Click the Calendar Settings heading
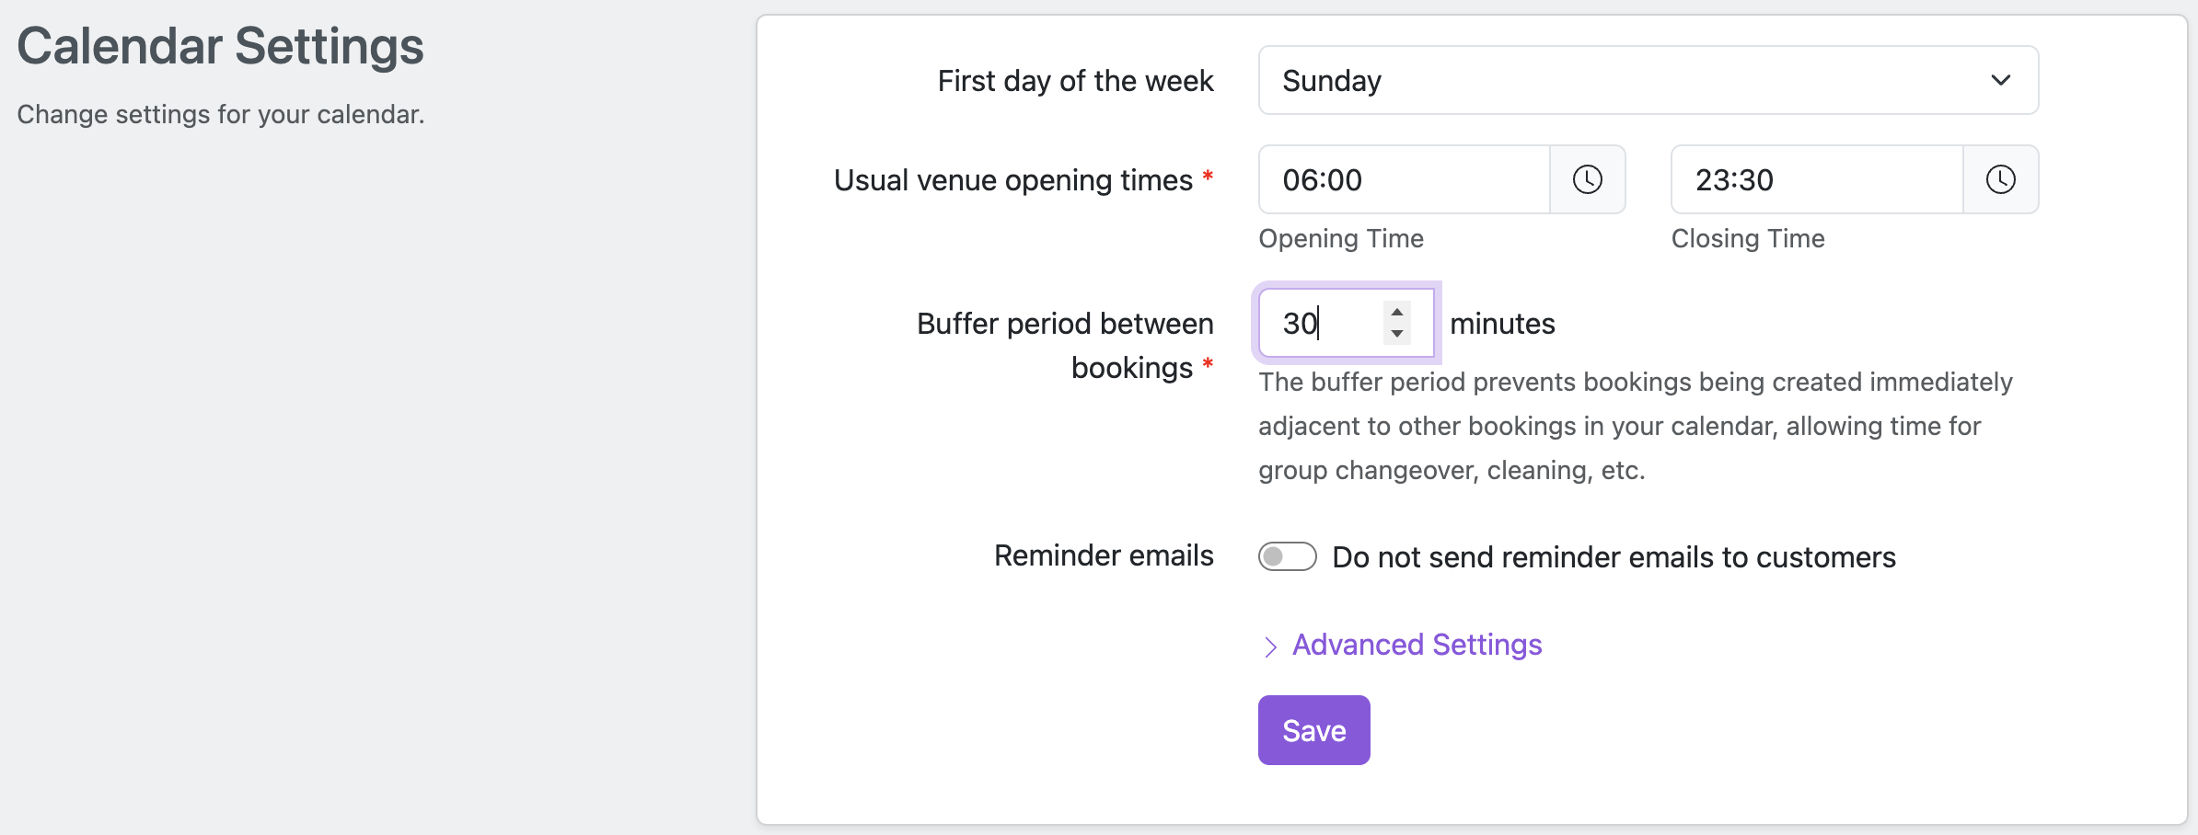Screen dimensions: 2198x835 (221, 46)
